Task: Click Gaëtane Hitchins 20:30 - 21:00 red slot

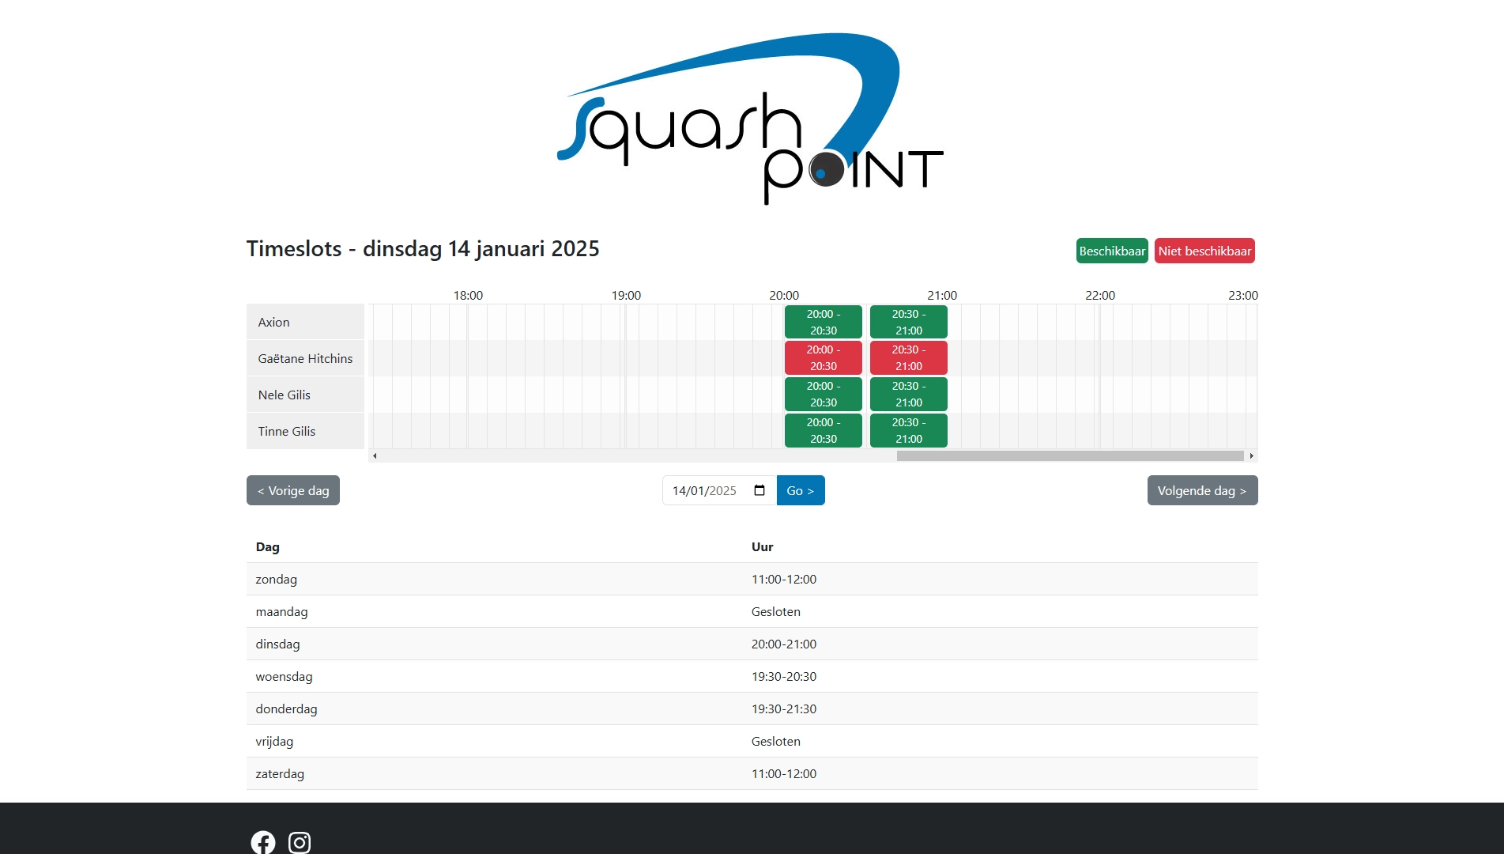Action: (x=908, y=358)
